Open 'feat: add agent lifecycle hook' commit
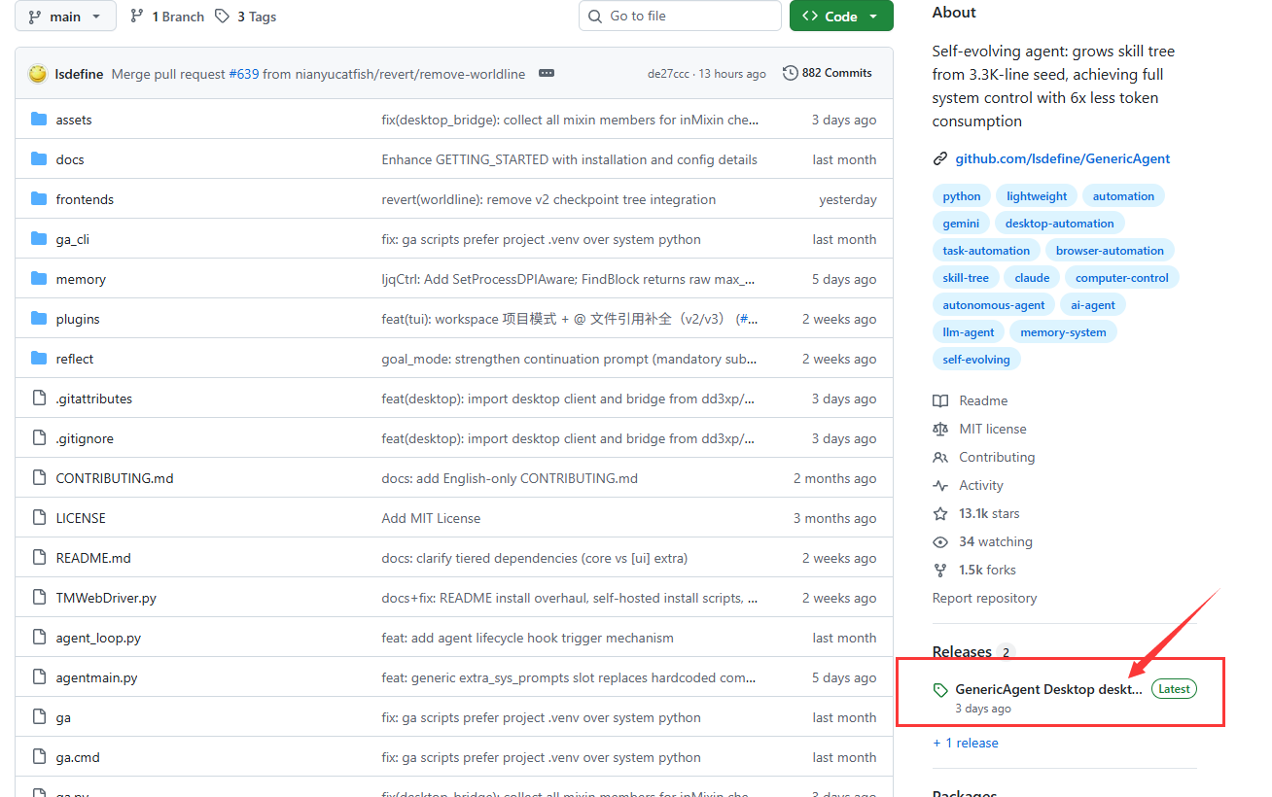 click(527, 638)
